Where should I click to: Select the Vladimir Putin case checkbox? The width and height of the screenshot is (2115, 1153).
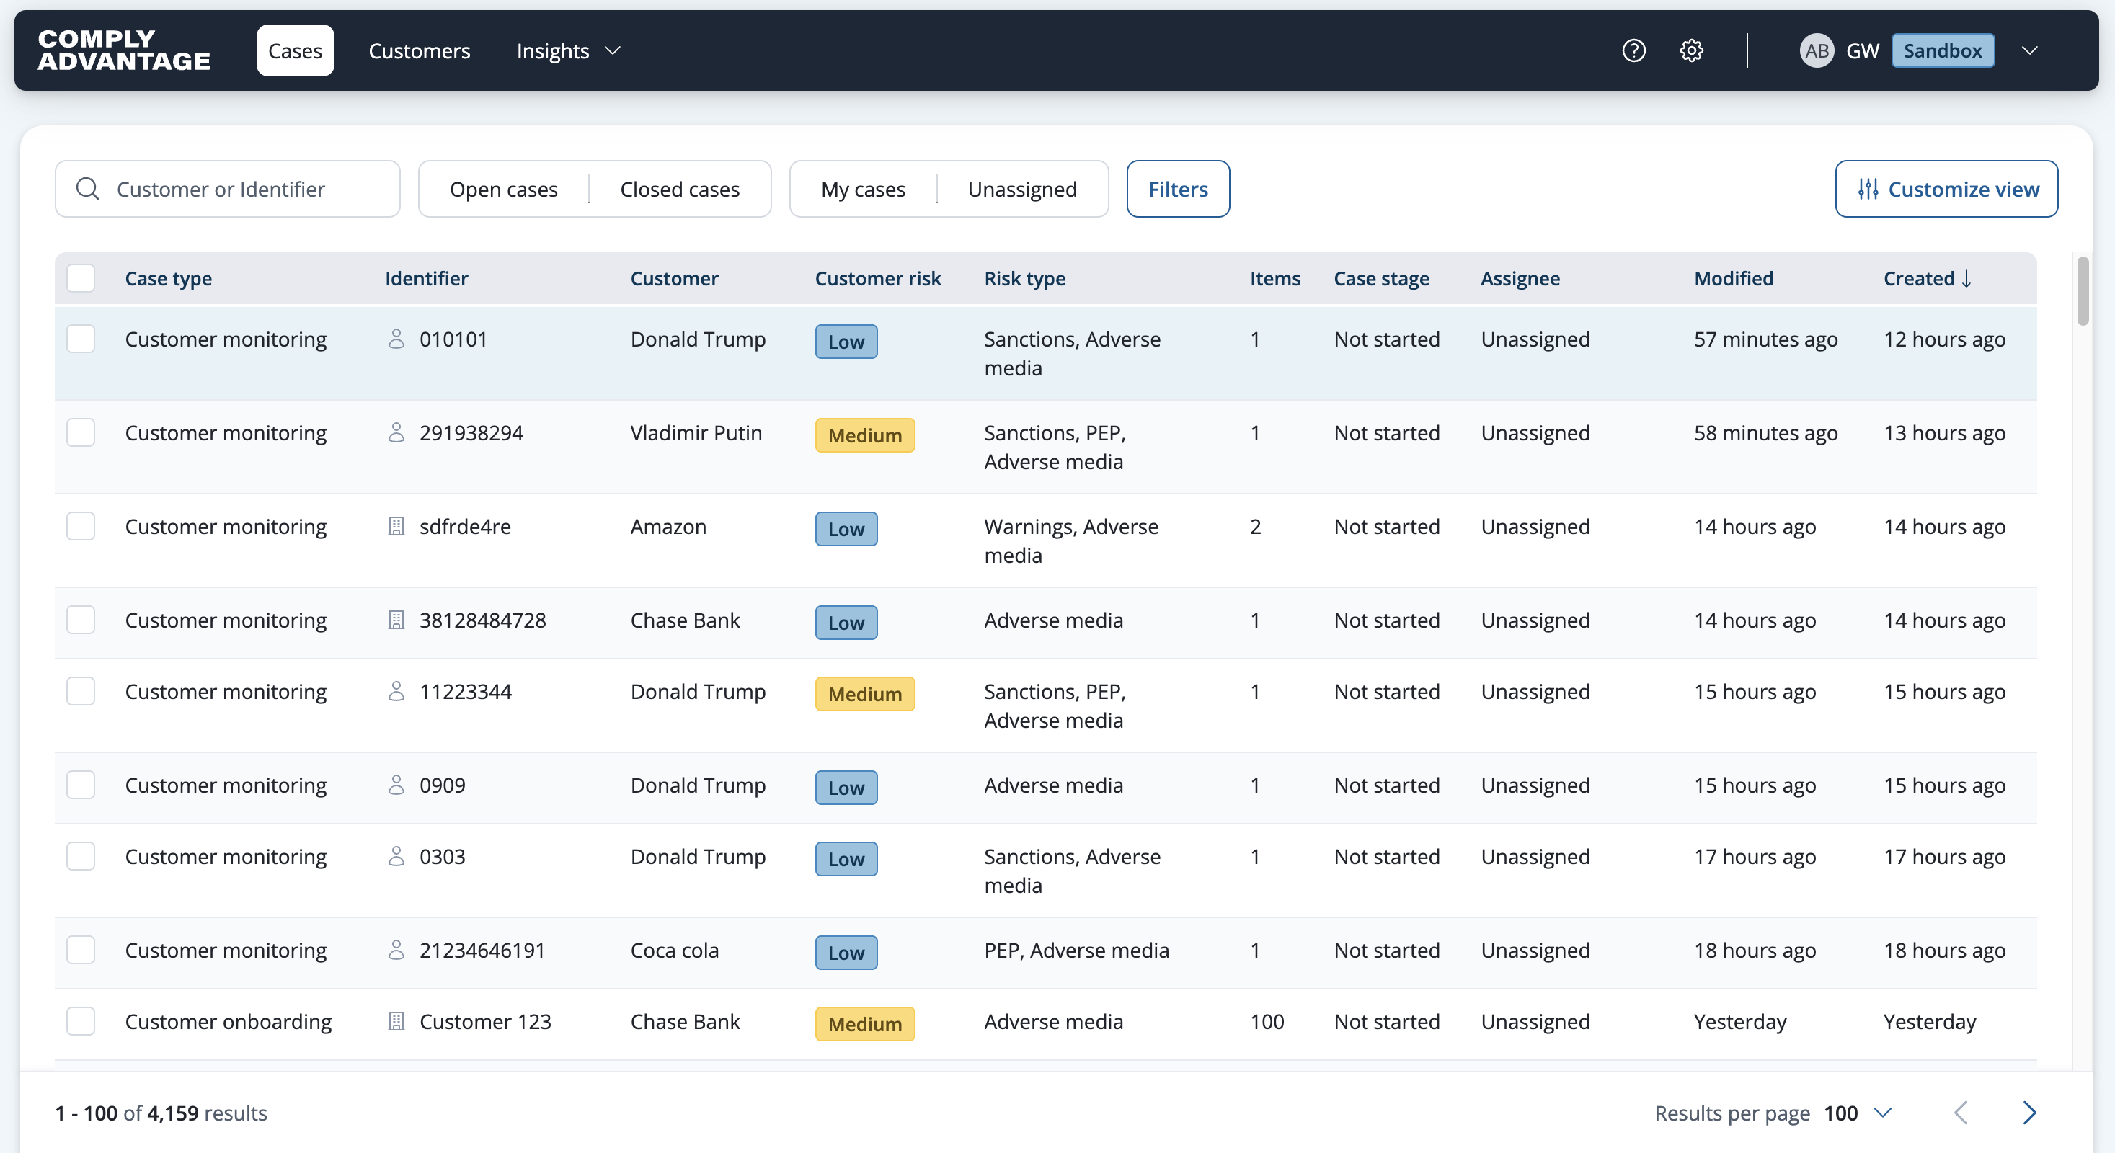coord(81,432)
